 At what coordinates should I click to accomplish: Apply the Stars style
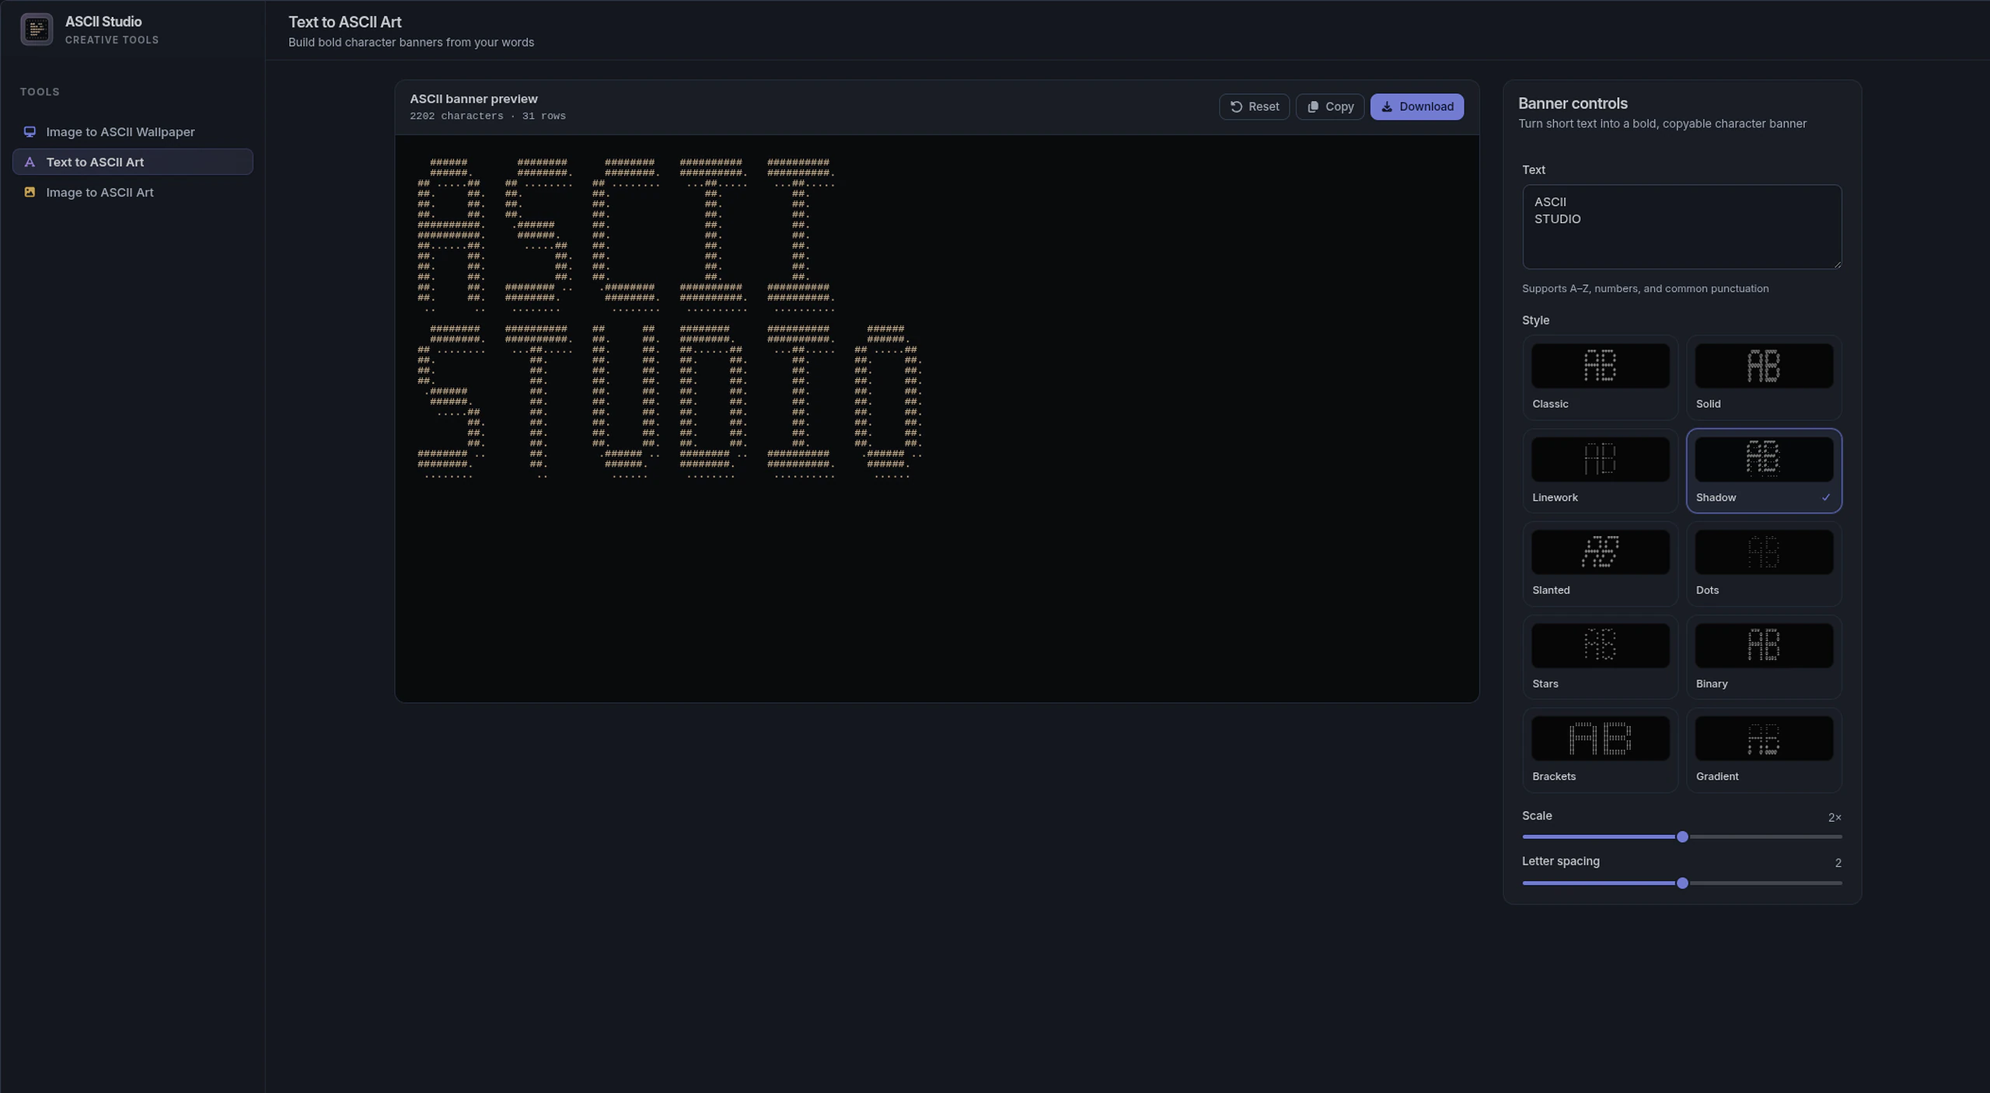coord(1600,657)
